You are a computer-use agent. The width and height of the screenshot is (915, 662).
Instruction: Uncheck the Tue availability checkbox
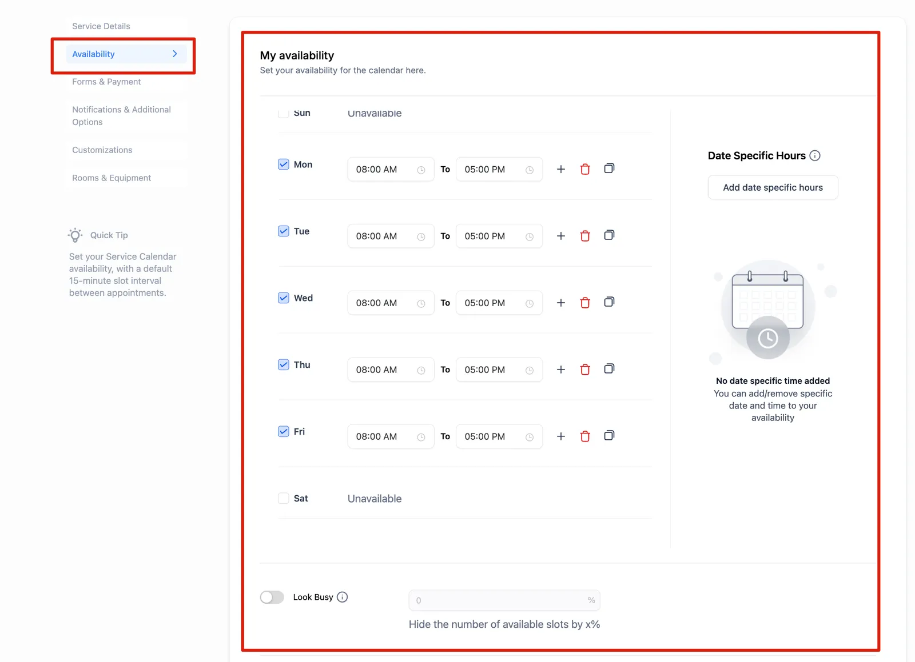pos(284,231)
